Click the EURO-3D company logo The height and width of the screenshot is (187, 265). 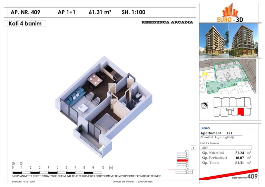click(x=230, y=13)
